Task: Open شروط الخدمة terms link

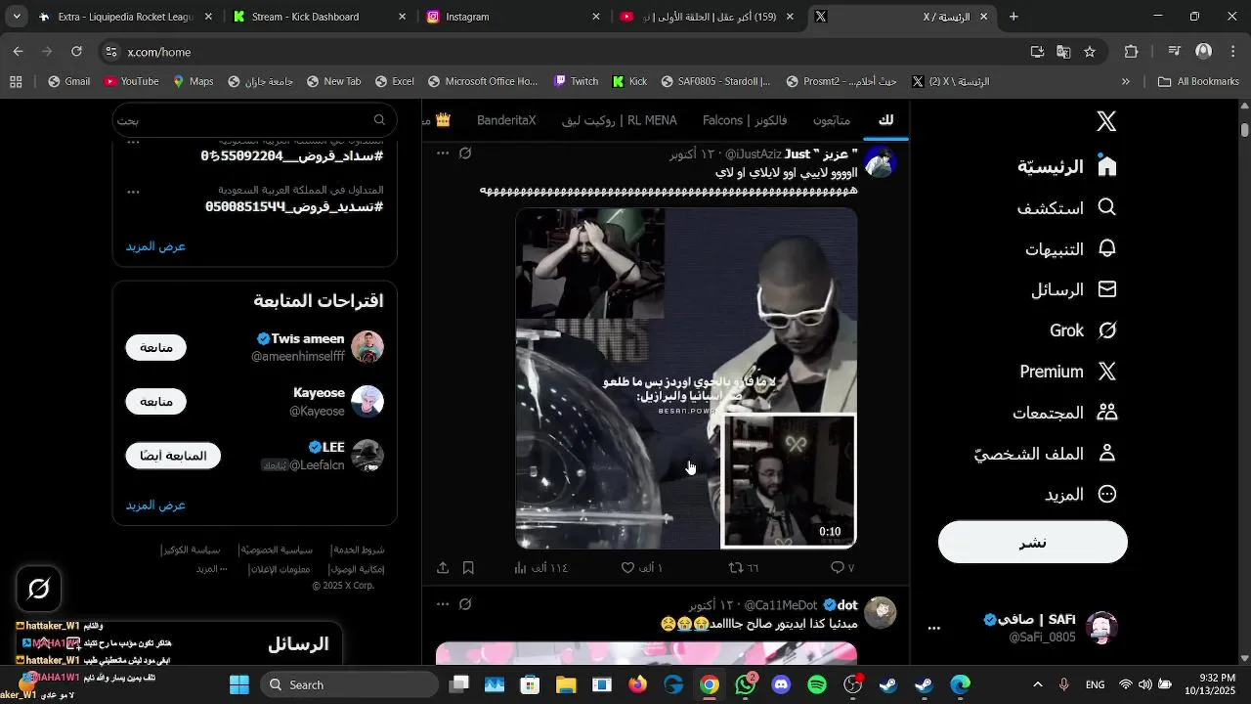Action: 358,550
